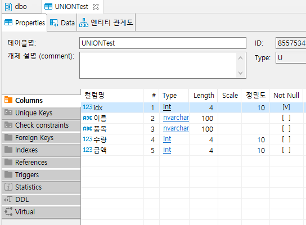
Task: Toggle Not Null for 수량
Action: click(x=286, y=139)
